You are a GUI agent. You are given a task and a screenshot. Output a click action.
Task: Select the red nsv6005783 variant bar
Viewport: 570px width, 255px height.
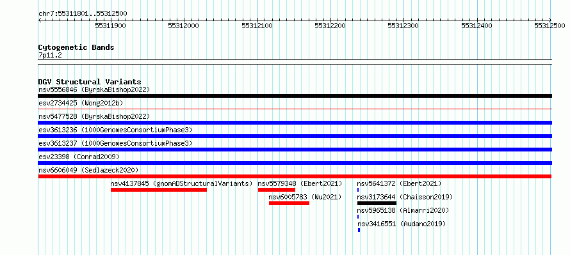point(289,203)
